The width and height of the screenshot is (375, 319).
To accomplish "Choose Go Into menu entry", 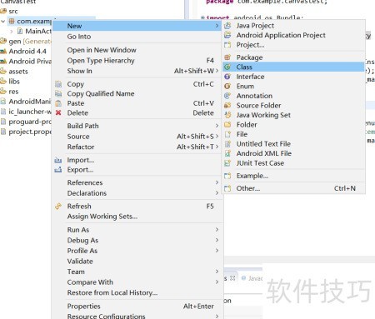I will [x=137, y=37].
